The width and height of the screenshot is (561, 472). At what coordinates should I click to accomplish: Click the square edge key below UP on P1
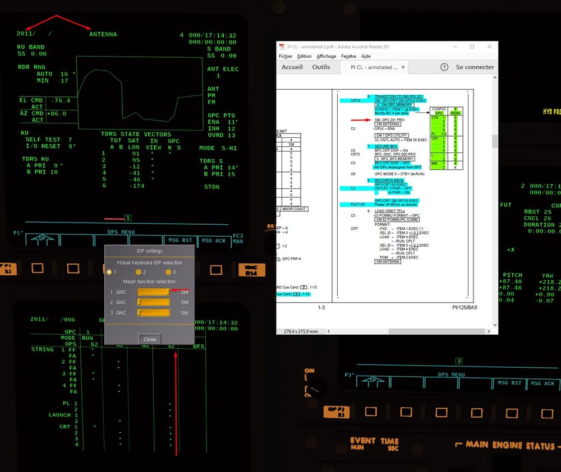pyautogui.click(x=38, y=268)
